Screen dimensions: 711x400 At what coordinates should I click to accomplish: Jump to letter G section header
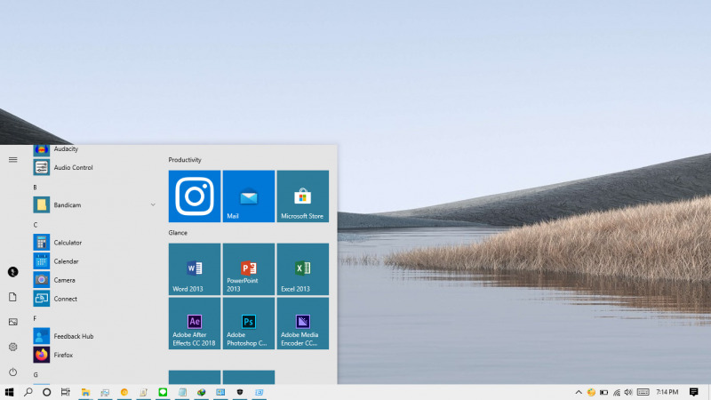pyautogui.click(x=36, y=374)
